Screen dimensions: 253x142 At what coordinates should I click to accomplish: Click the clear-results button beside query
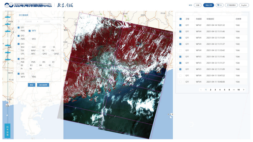click(x=43, y=85)
